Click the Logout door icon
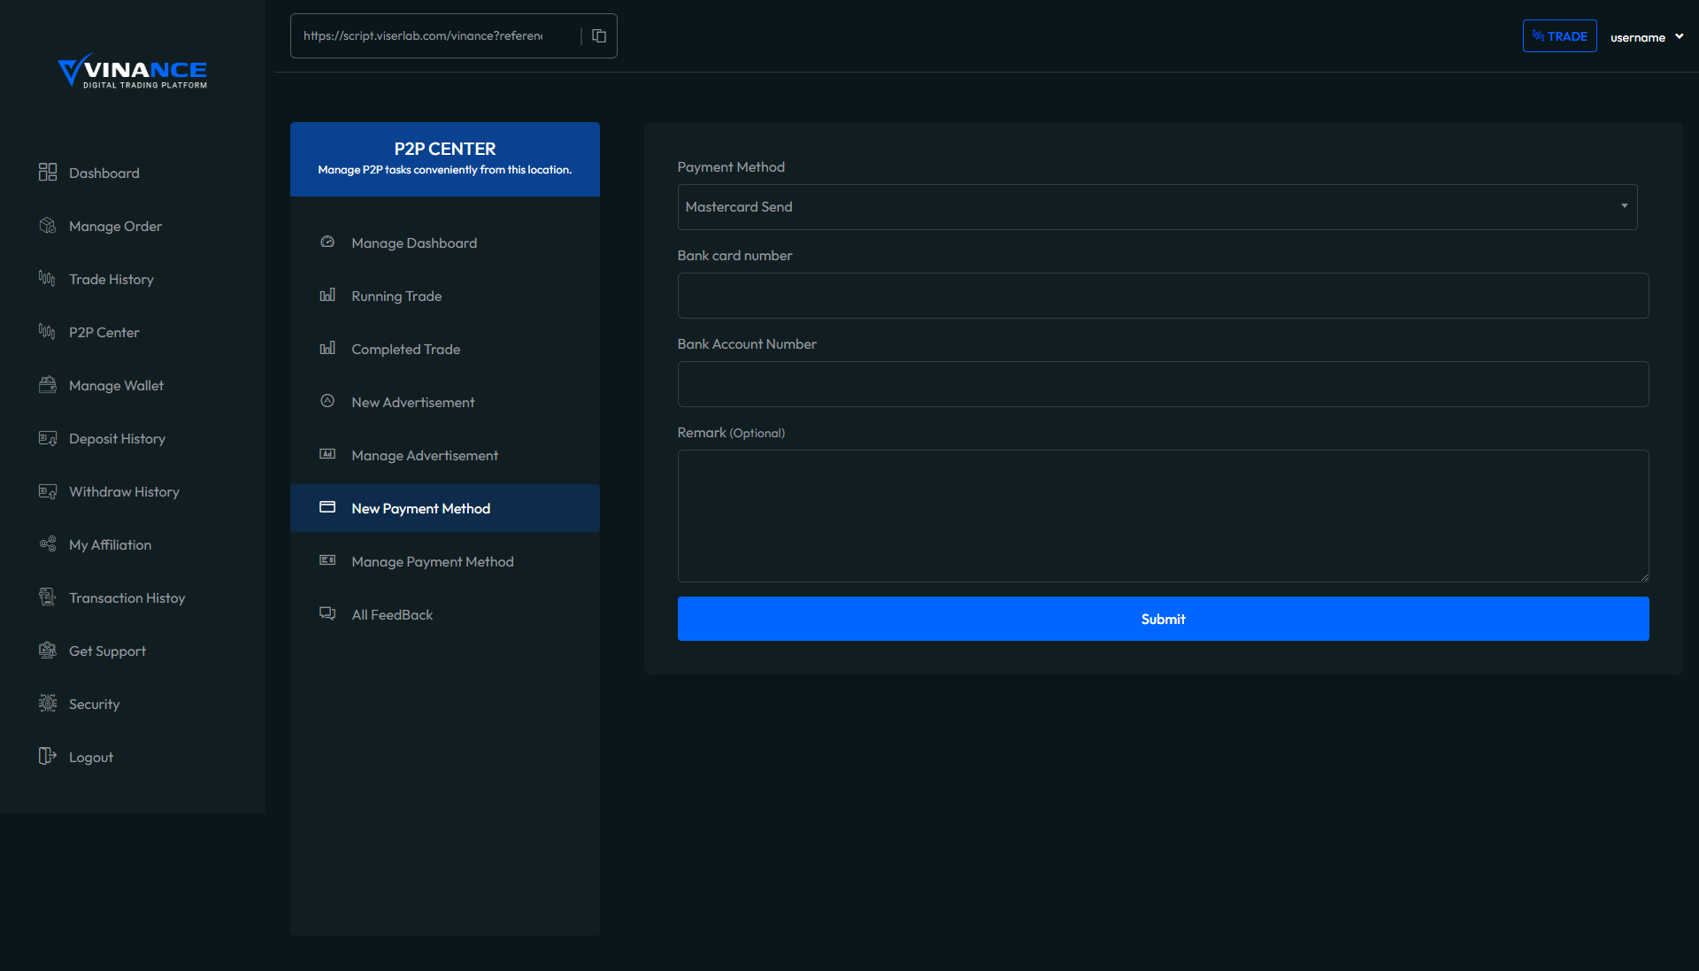1699x971 pixels. (x=48, y=756)
